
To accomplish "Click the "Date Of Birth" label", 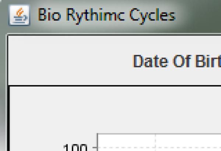I will coord(177,61).
